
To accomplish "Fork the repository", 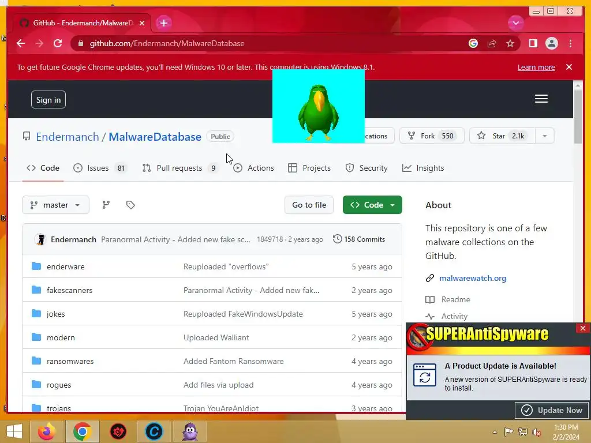I will (x=432, y=136).
